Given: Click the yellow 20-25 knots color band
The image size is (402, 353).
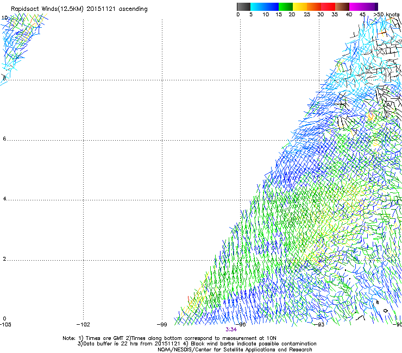Looking at the screenshot, I should point(300,7).
